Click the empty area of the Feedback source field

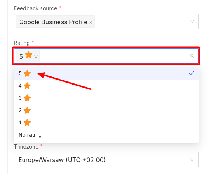(x=141, y=22)
